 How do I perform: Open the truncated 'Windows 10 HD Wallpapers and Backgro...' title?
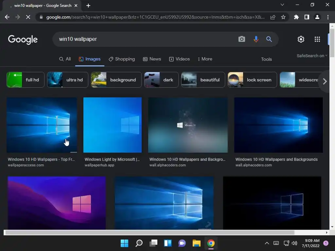[187, 159]
